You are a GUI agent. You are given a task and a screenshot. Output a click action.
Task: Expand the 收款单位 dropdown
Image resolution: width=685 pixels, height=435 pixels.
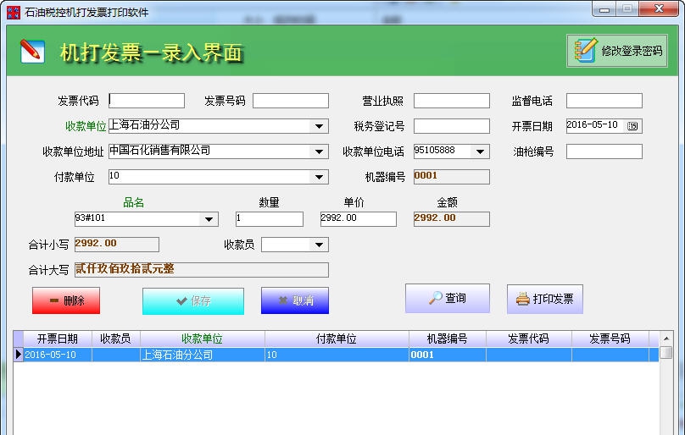click(319, 126)
